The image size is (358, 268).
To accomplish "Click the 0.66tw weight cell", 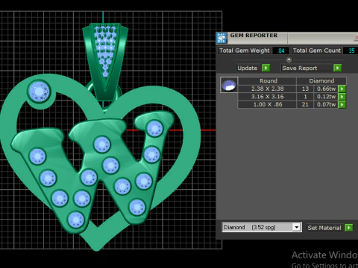I will [326, 89].
